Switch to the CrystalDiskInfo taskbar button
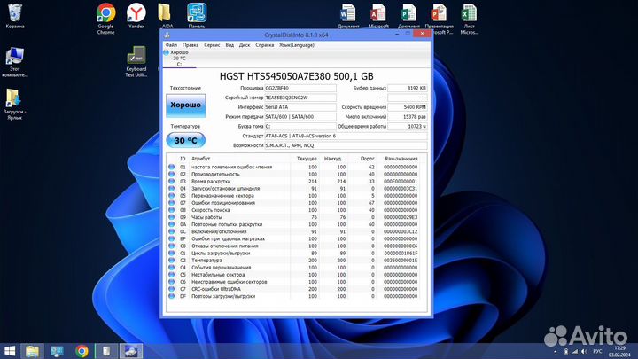 (x=131, y=351)
